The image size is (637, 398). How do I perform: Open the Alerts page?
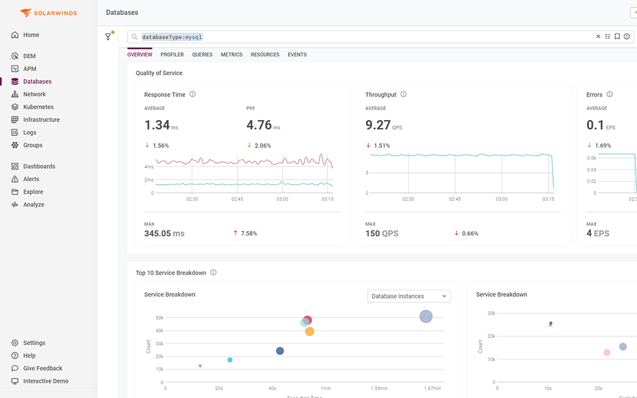click(x=30, y=179)
